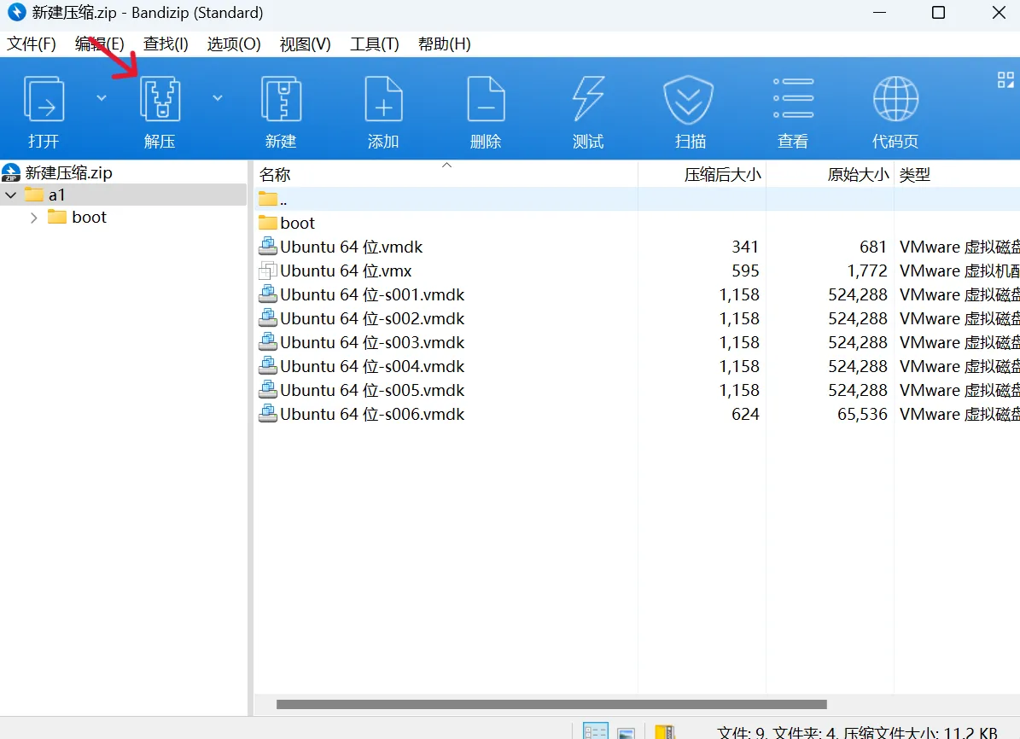Image resolution: width=1020 pixels, height=739 pixels.
Task: Select Ubuntu 64 位-s004.vmdk file name
Action: [372, 366]
